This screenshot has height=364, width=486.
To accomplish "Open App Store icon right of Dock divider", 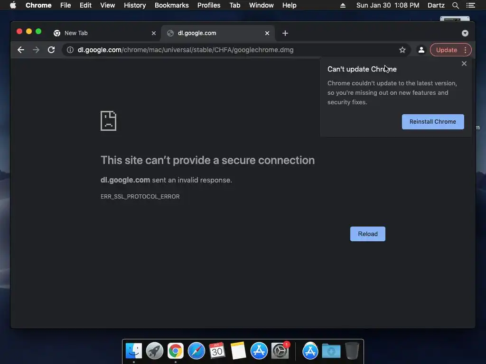I will [x=310, y=351].
